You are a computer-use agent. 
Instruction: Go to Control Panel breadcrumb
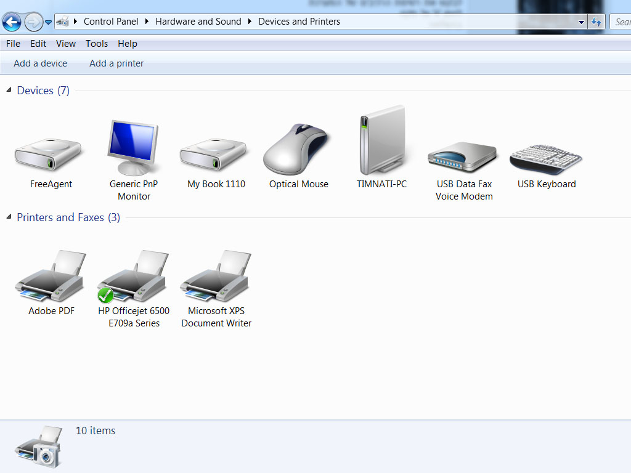111,22
